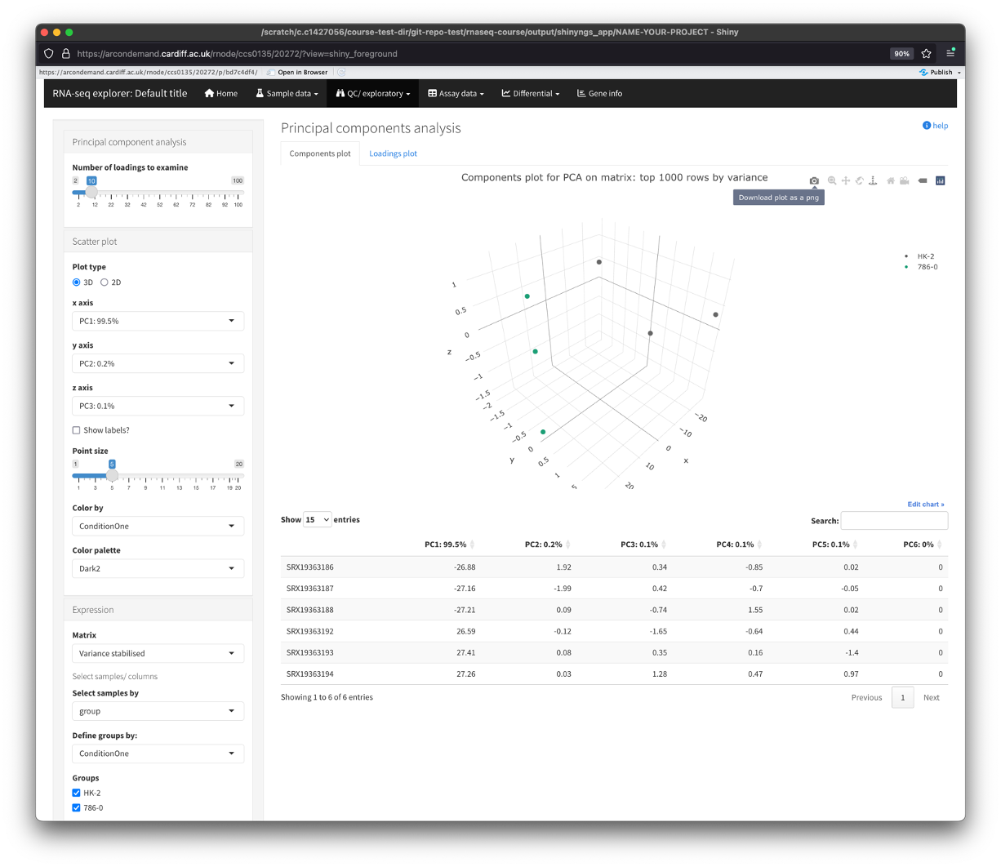Image resolution: width=1001 pixels, height=867 pixels.
Task: Click the Plotly logo icon in plot toolbar
Action: [940, 180]
